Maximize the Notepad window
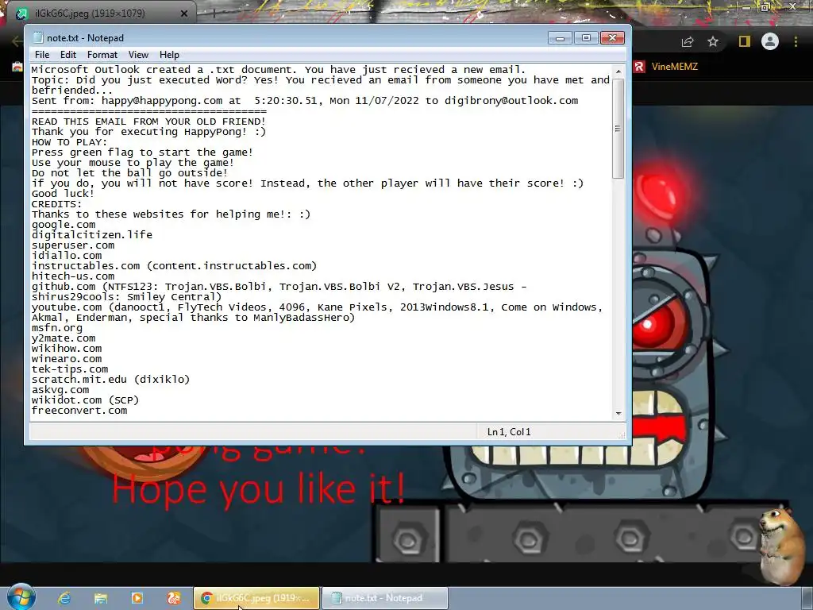Screen dimensions: 813x610 tap(586, 38)
